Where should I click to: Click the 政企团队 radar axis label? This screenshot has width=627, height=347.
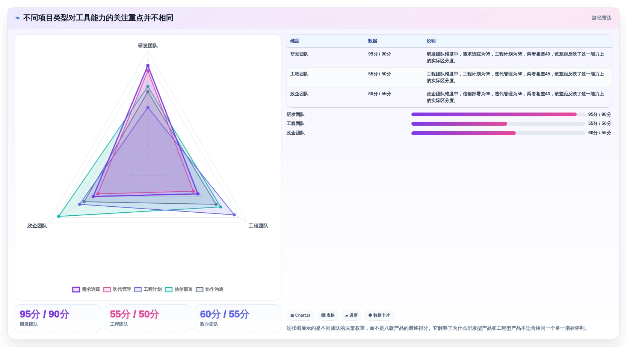(37, 226)
